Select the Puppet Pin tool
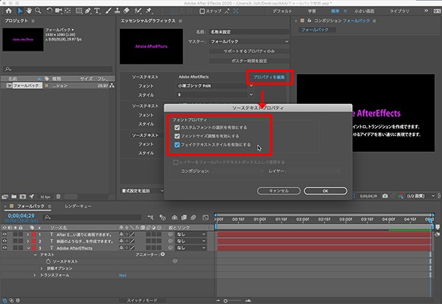The height and width of the screenshot is (304, 442). click(149, 11)
